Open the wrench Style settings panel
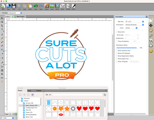Image resolution: width=154 pixels, height=120 pixels. pos(151,36)
